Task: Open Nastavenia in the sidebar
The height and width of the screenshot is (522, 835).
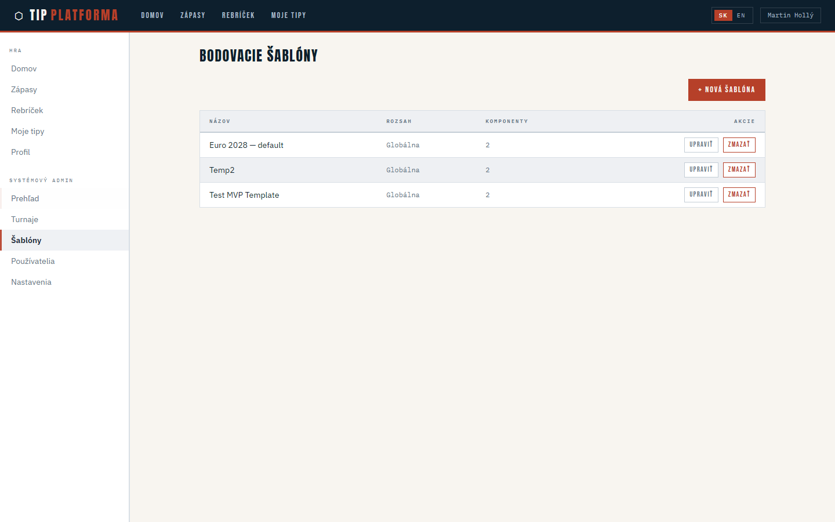Action: click(31, 282)
